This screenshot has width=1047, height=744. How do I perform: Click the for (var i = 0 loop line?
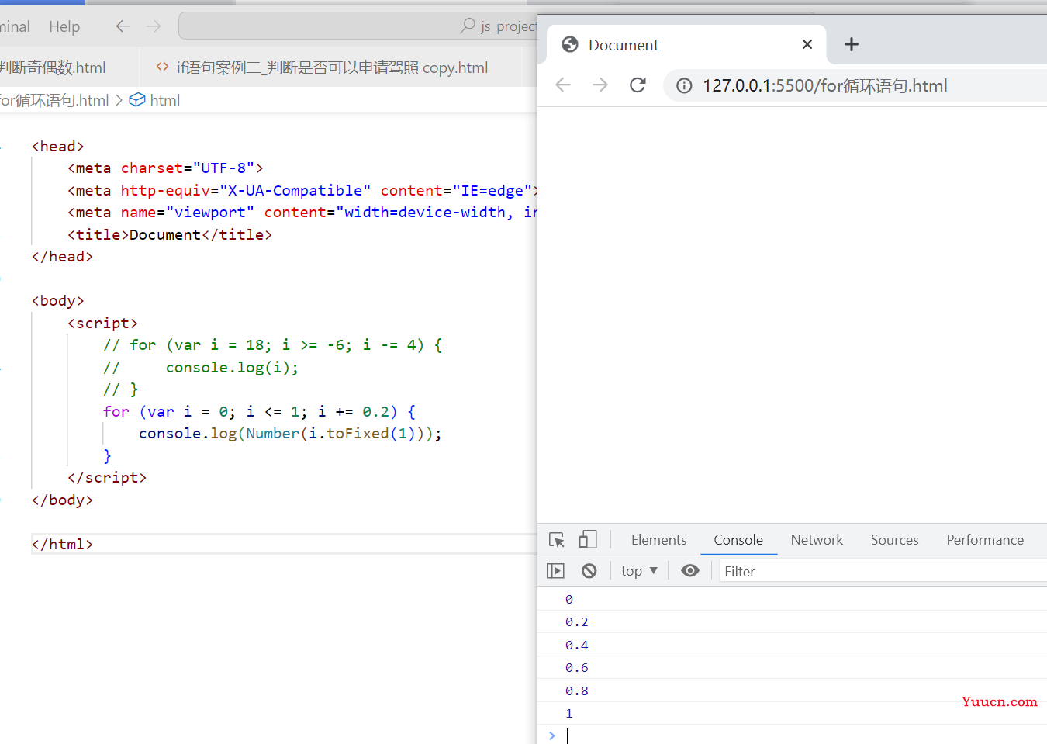pyautogui.click(x=260, y=412)
